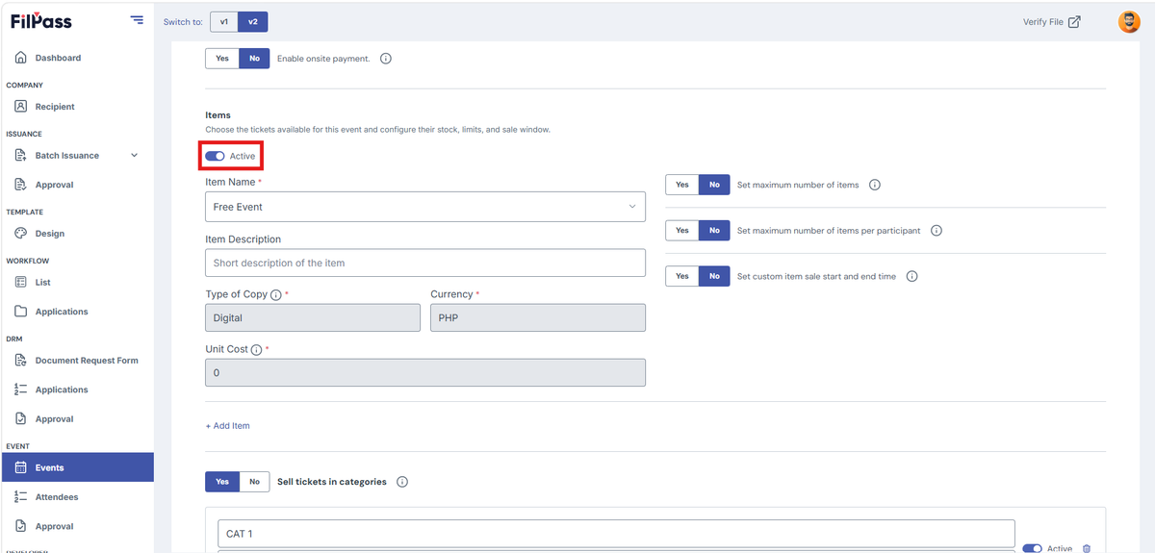Click the Attendees list icon

point(21,497)
